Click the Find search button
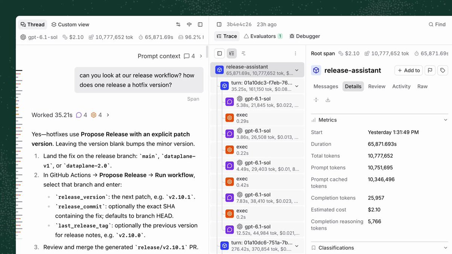452x254 pixels. (437, 24)
